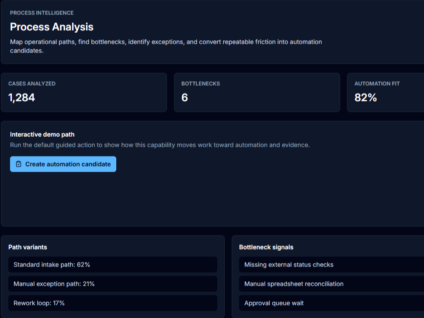Viewport: 424px width, 318px height.
Task: Click the Process Analysis page heading
Action: pyautogui.click(x=52, y=27)
